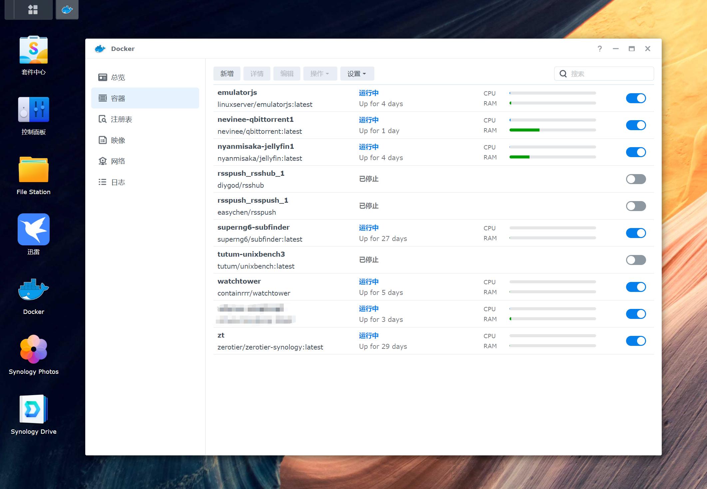707x489 pixels.
Task: Click the 新增 button
Action: pyautogui.click(x=227, y=74)
